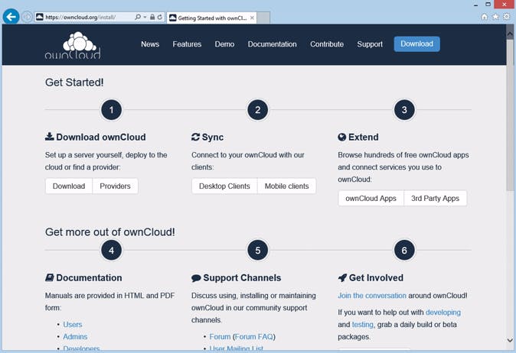Open a new blank tab
This screenshot has height=353, width=516.
click(x=263, y=18)
